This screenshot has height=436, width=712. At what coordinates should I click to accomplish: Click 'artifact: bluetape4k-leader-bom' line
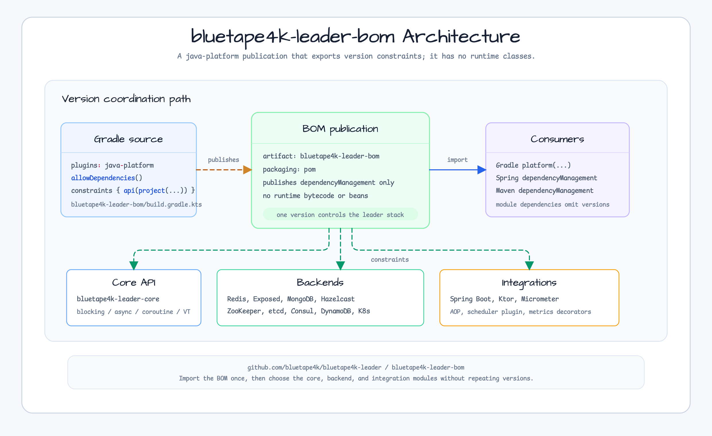[321, 156]
